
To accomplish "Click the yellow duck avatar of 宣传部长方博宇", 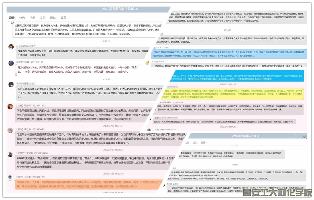I will tap(147, 63).
